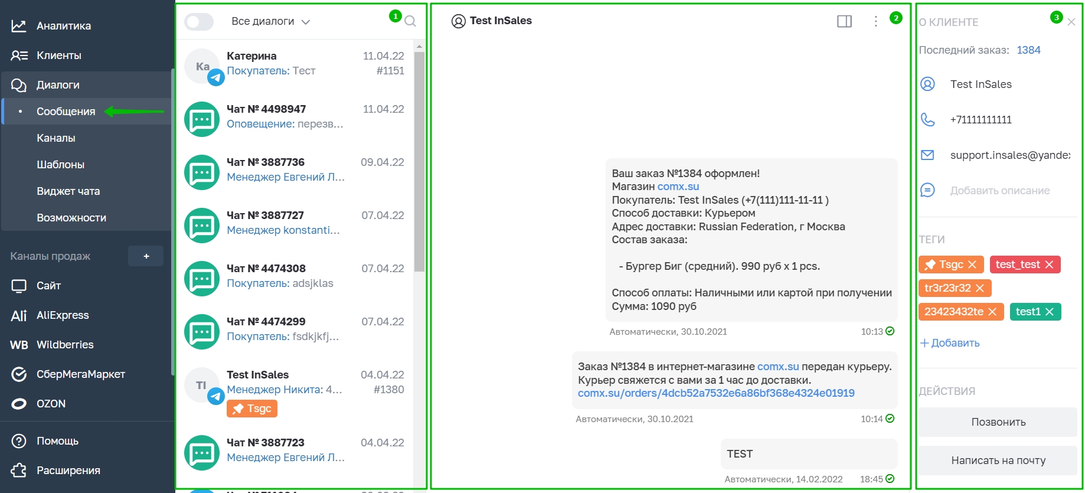This screenshot has height=493, width=1085.
Task: Remove the test_test tag via its X
Action: point(1049,265)
